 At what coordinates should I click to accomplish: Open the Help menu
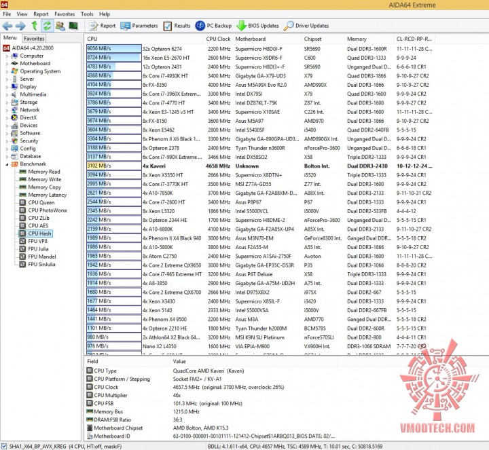point(105,14)
